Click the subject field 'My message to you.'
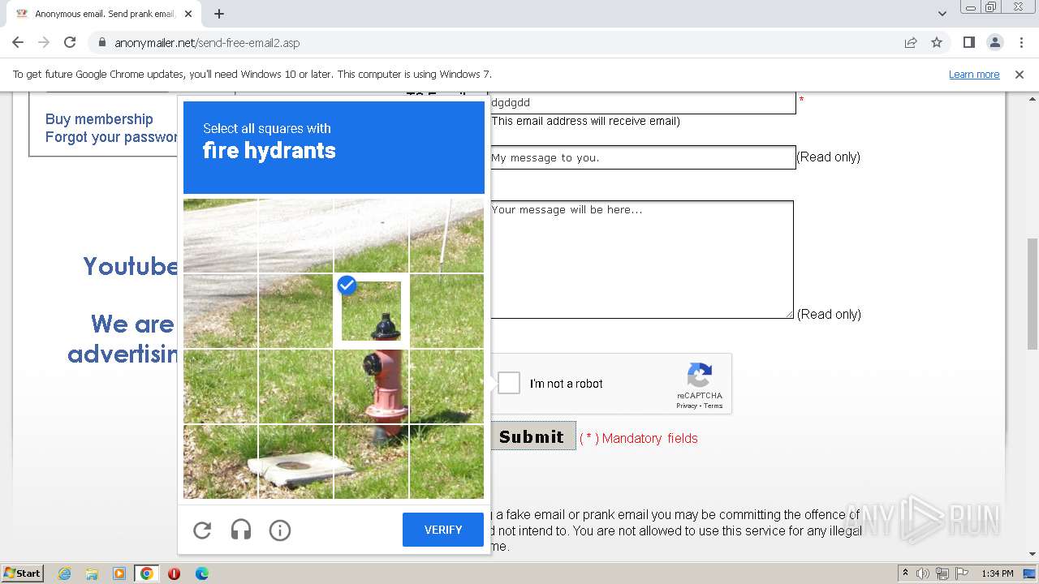The width and height of the screenshot is (1039, 584). click(642, 157)
